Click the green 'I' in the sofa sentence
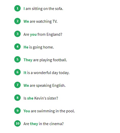The width and height of the screenshot is (120, 133). (24, 9)
